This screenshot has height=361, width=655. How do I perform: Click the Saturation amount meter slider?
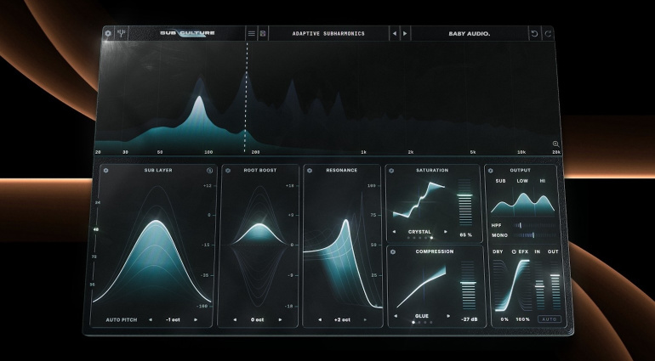(464, 203)
